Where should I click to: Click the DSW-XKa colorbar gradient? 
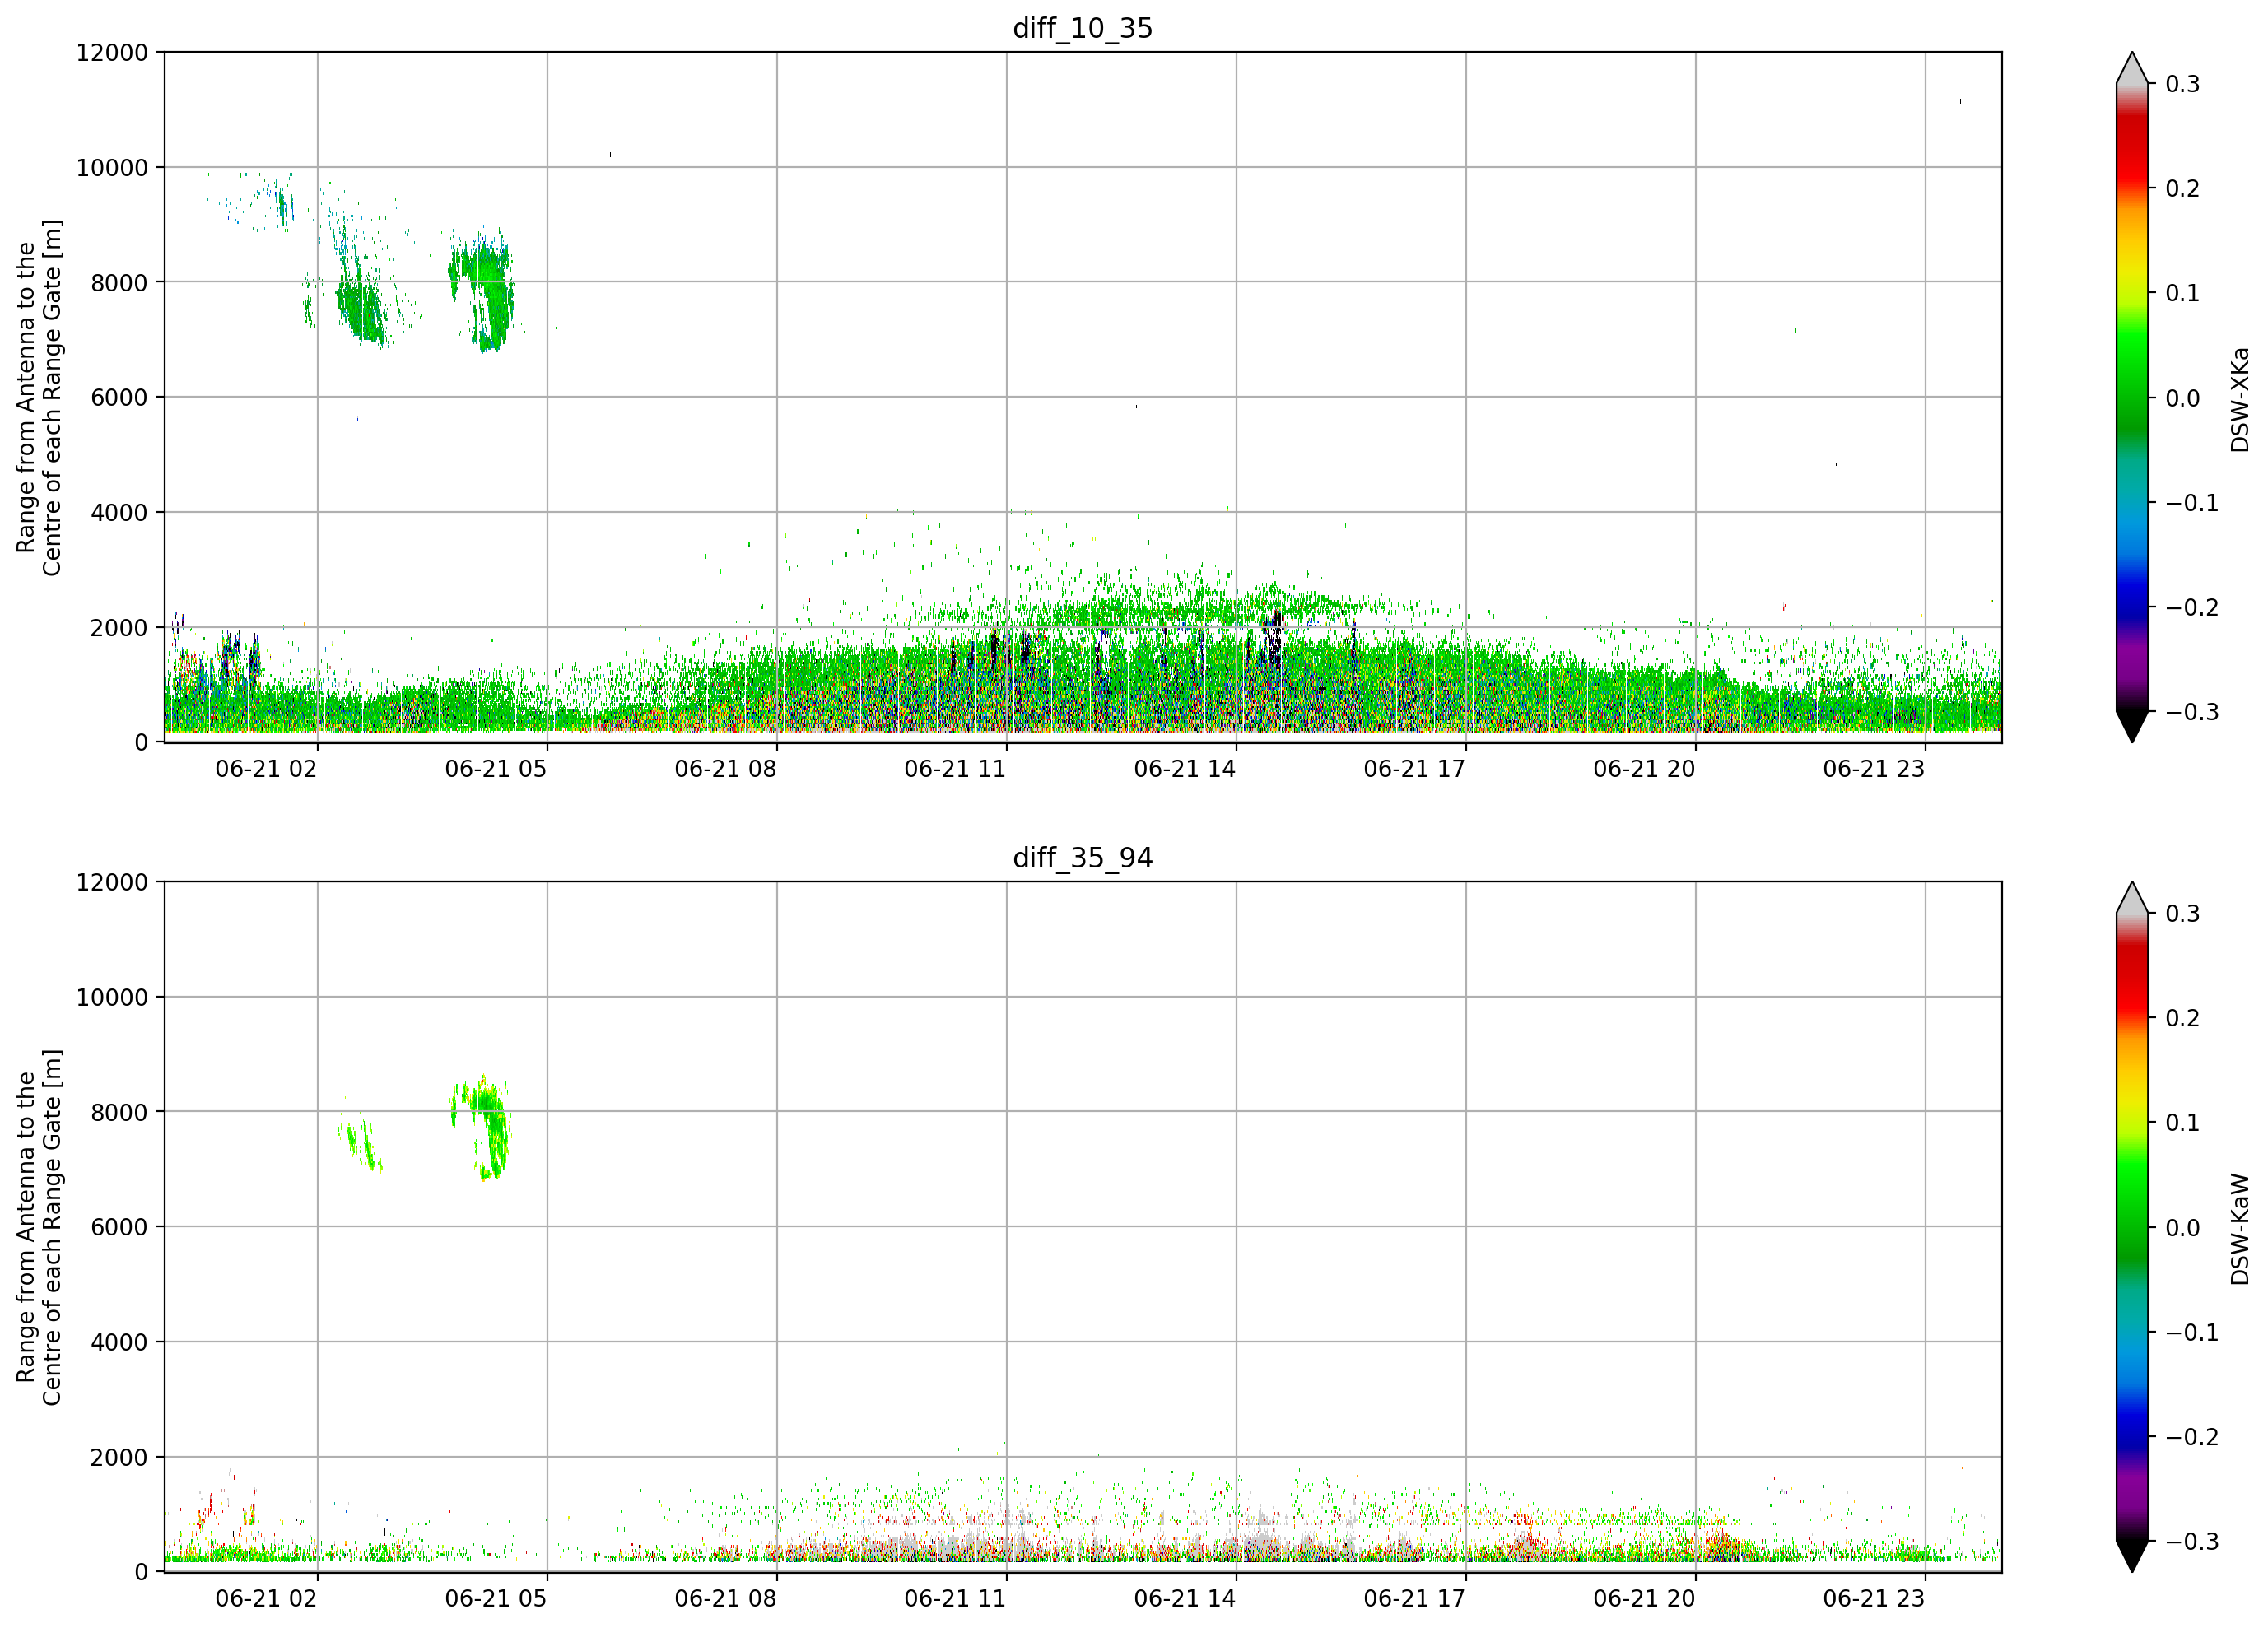[2132, 397]
